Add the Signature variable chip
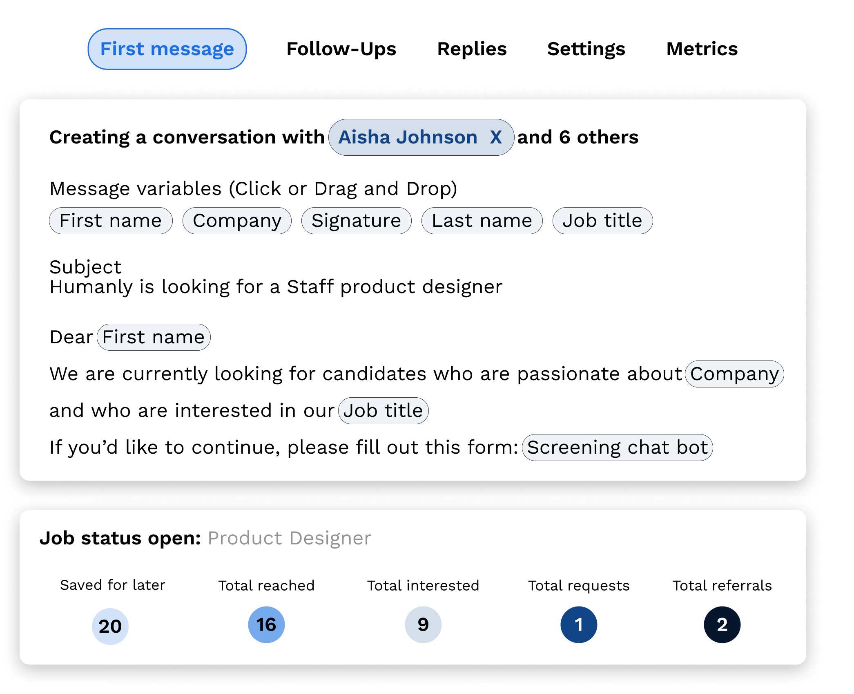This screenshot has height=694, width=854. [x=356, y=221]
